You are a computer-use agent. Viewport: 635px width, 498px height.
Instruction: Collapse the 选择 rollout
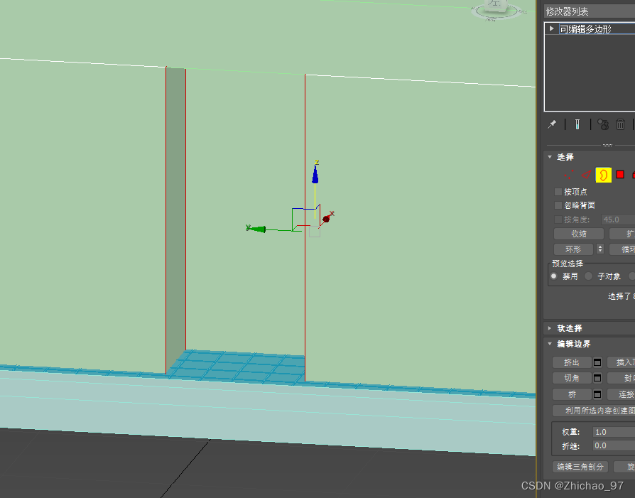[550, 157]
